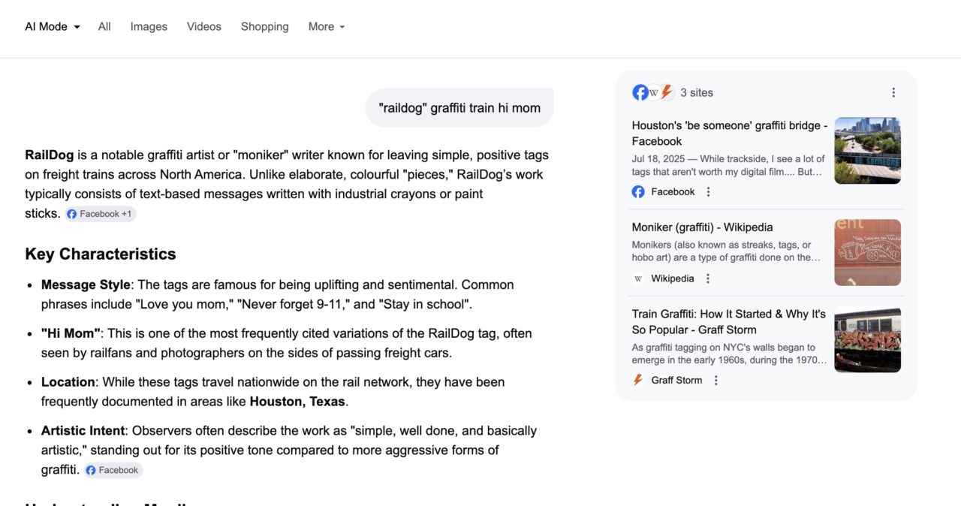The height and width of the screenshot is (506, 961).
Task: Open the three-dot menu on the Facebook result
Action: [x=707, y=191]
